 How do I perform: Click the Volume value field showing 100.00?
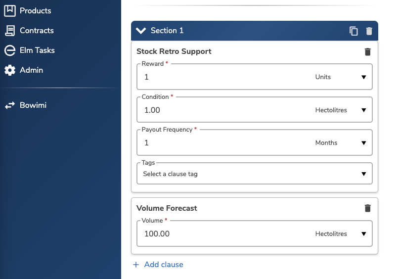(222, 233)
